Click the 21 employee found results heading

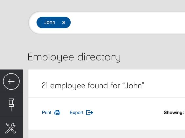pos(93,86)
